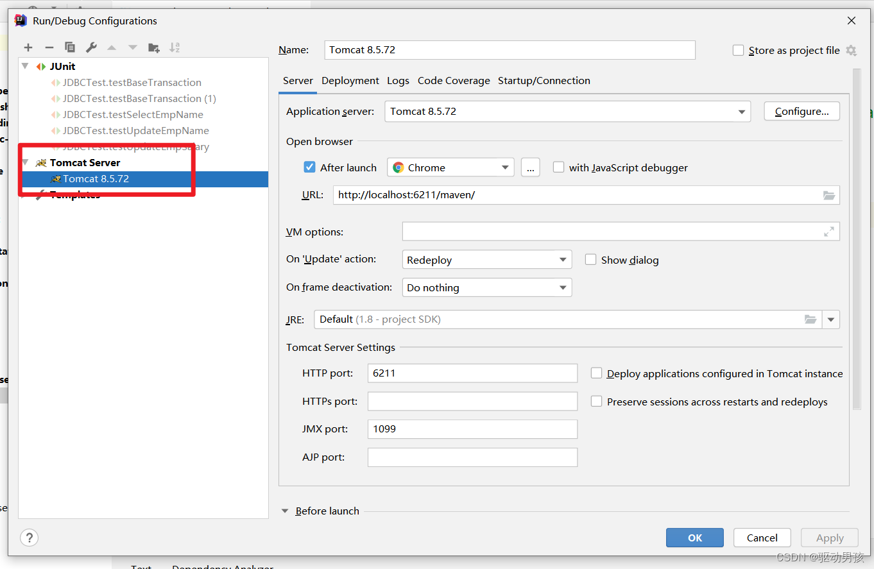Select JDBCTest.testSelectEmpName configuration

point(133,114)
